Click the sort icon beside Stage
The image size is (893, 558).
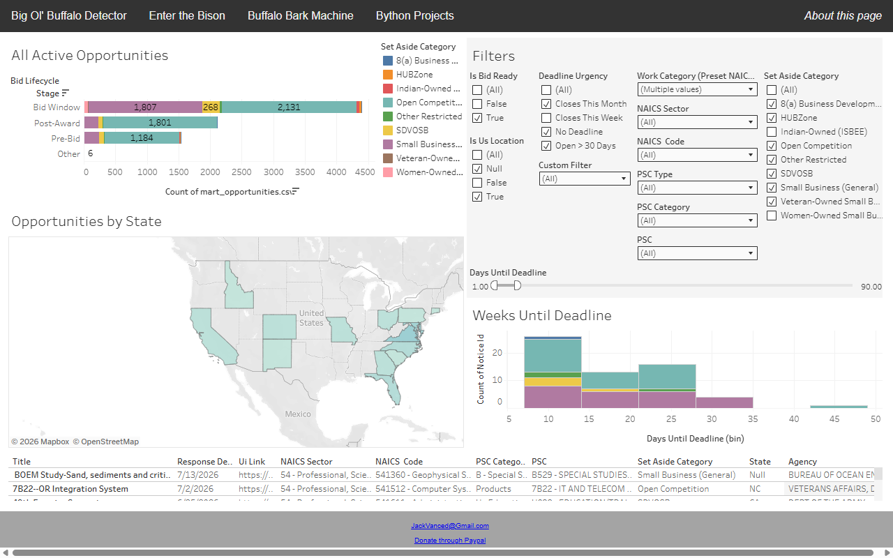66,93
